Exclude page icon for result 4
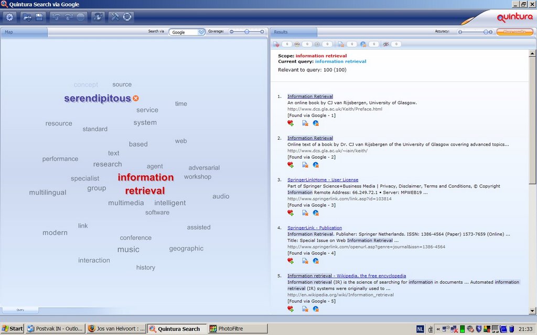The height and width of the screenshot is (335, 537). pyautogui.click(x=305, y=261)
